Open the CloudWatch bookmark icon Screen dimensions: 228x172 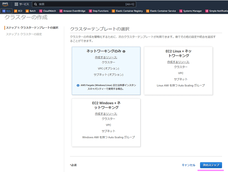point(40,11)
